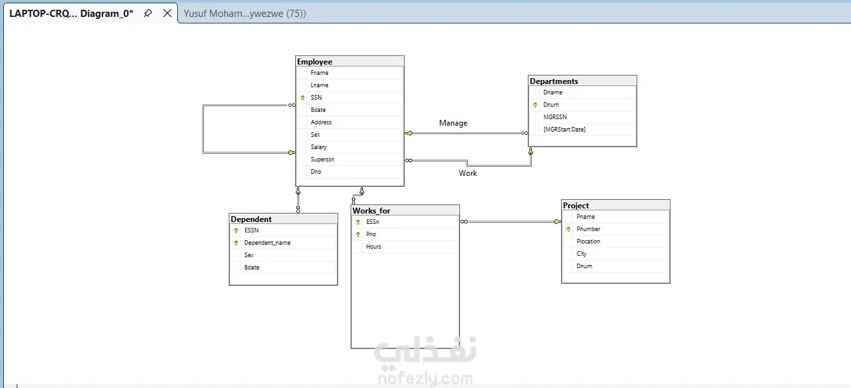Click the primary key icon beside SSN

(x=302, y=98)
